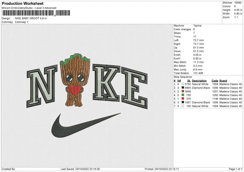Click the Nike swoosh in the design preview
Screen dimensions: 244x172
pos(86,125)
